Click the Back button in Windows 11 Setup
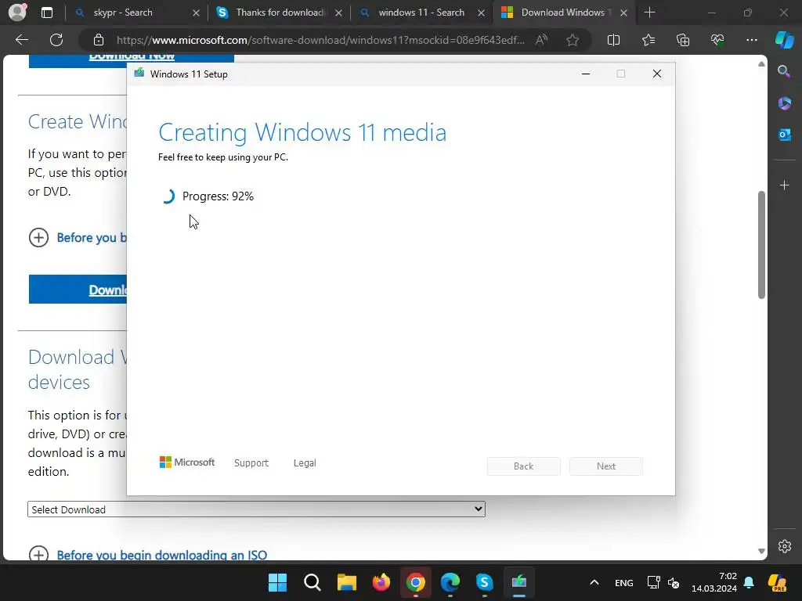The image size is (802, 601). pos(523,466)
